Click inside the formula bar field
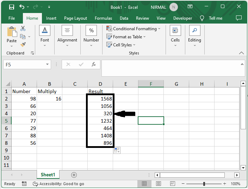Screen dimensions: 248x189 pos(170,68)
